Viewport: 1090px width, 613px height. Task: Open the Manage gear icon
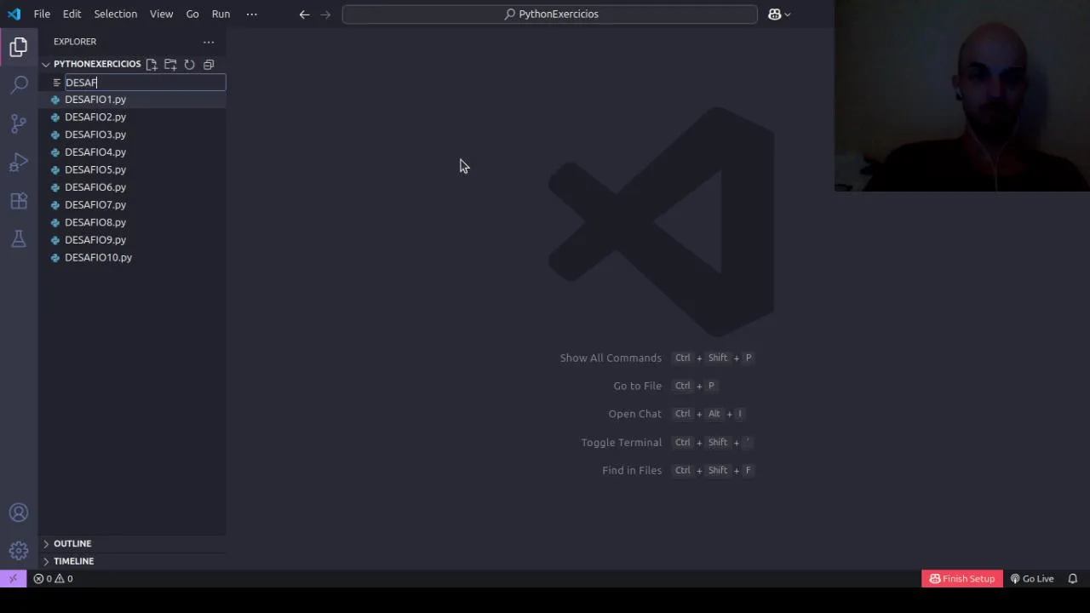[x=19, y=551]
